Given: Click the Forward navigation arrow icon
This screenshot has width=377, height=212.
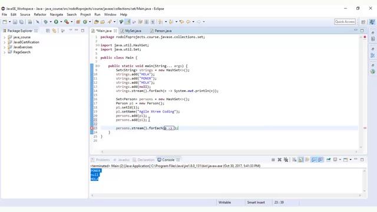Looking at the screenshot, I should click(199, 22).
